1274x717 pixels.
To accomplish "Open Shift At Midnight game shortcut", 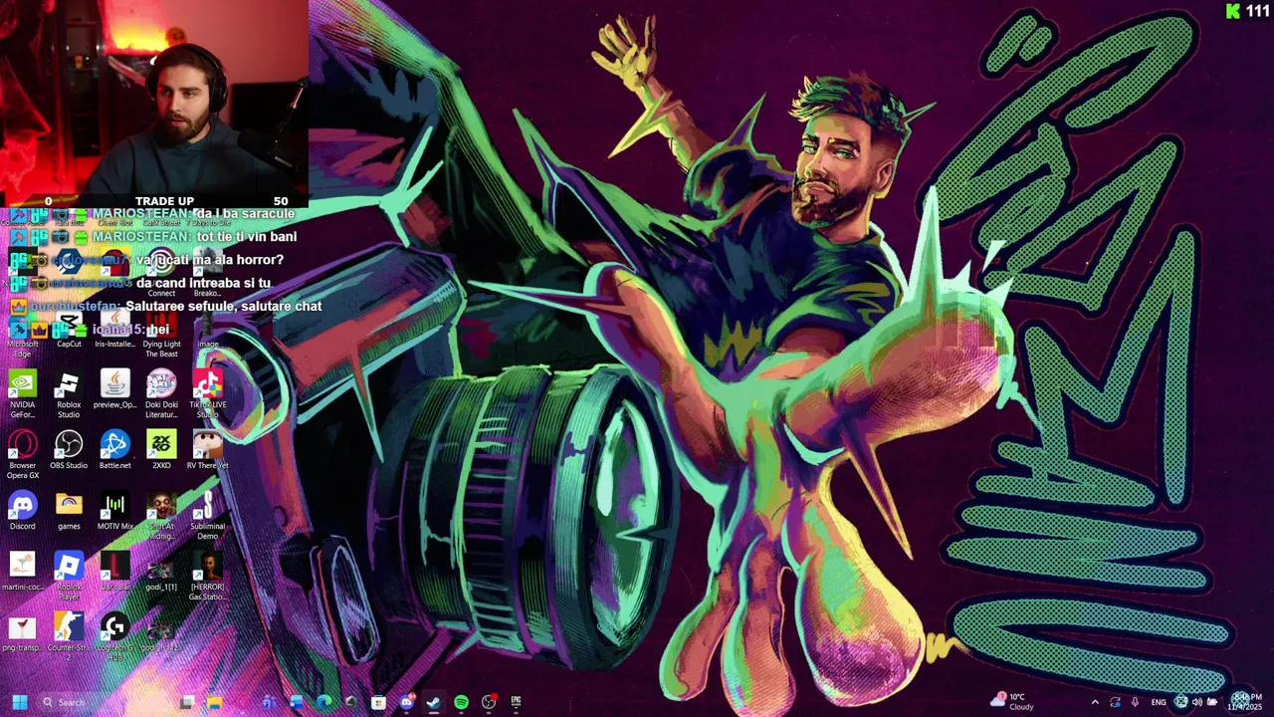I will point(161,516).
